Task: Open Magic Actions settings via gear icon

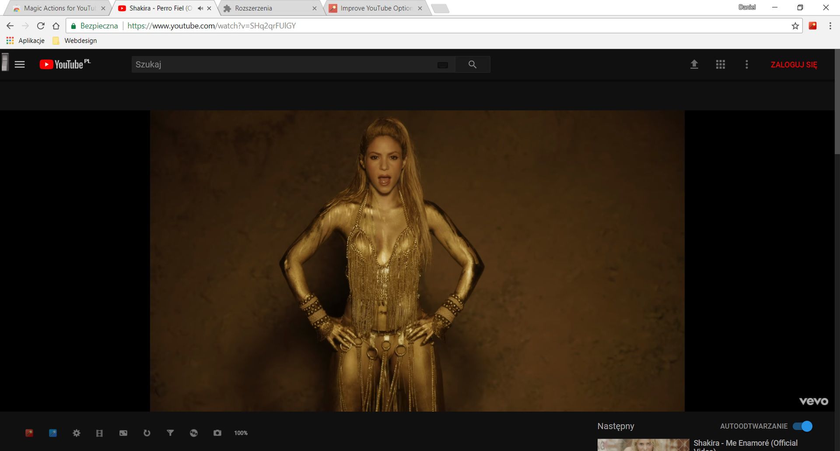Action: pyautogui.click(x=77, y=433)
